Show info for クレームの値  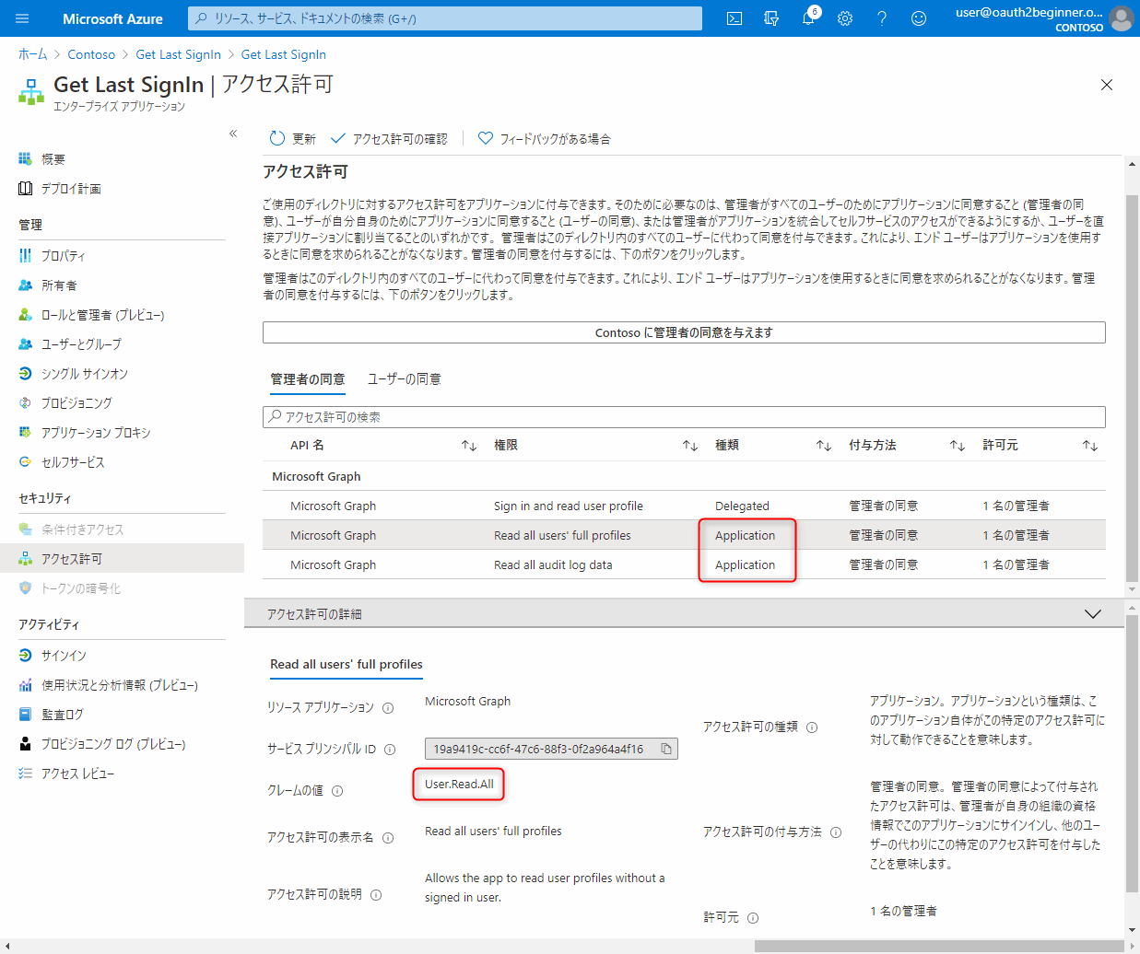click(x=337, y=791)
